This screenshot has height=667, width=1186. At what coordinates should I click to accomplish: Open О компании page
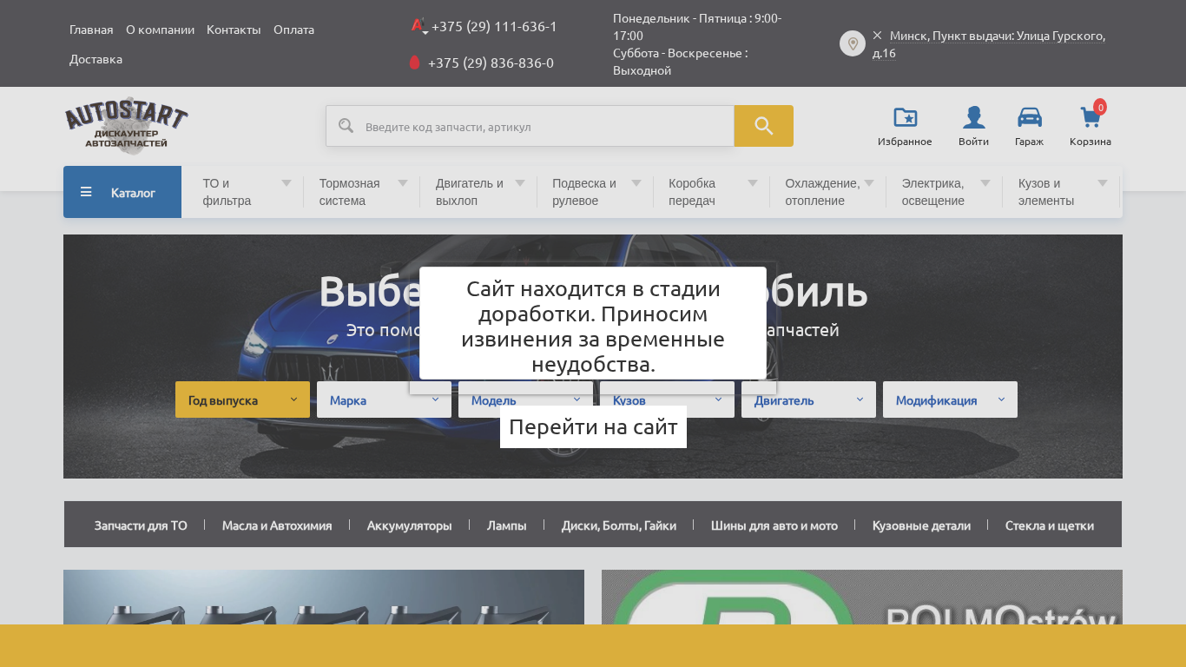160,30
